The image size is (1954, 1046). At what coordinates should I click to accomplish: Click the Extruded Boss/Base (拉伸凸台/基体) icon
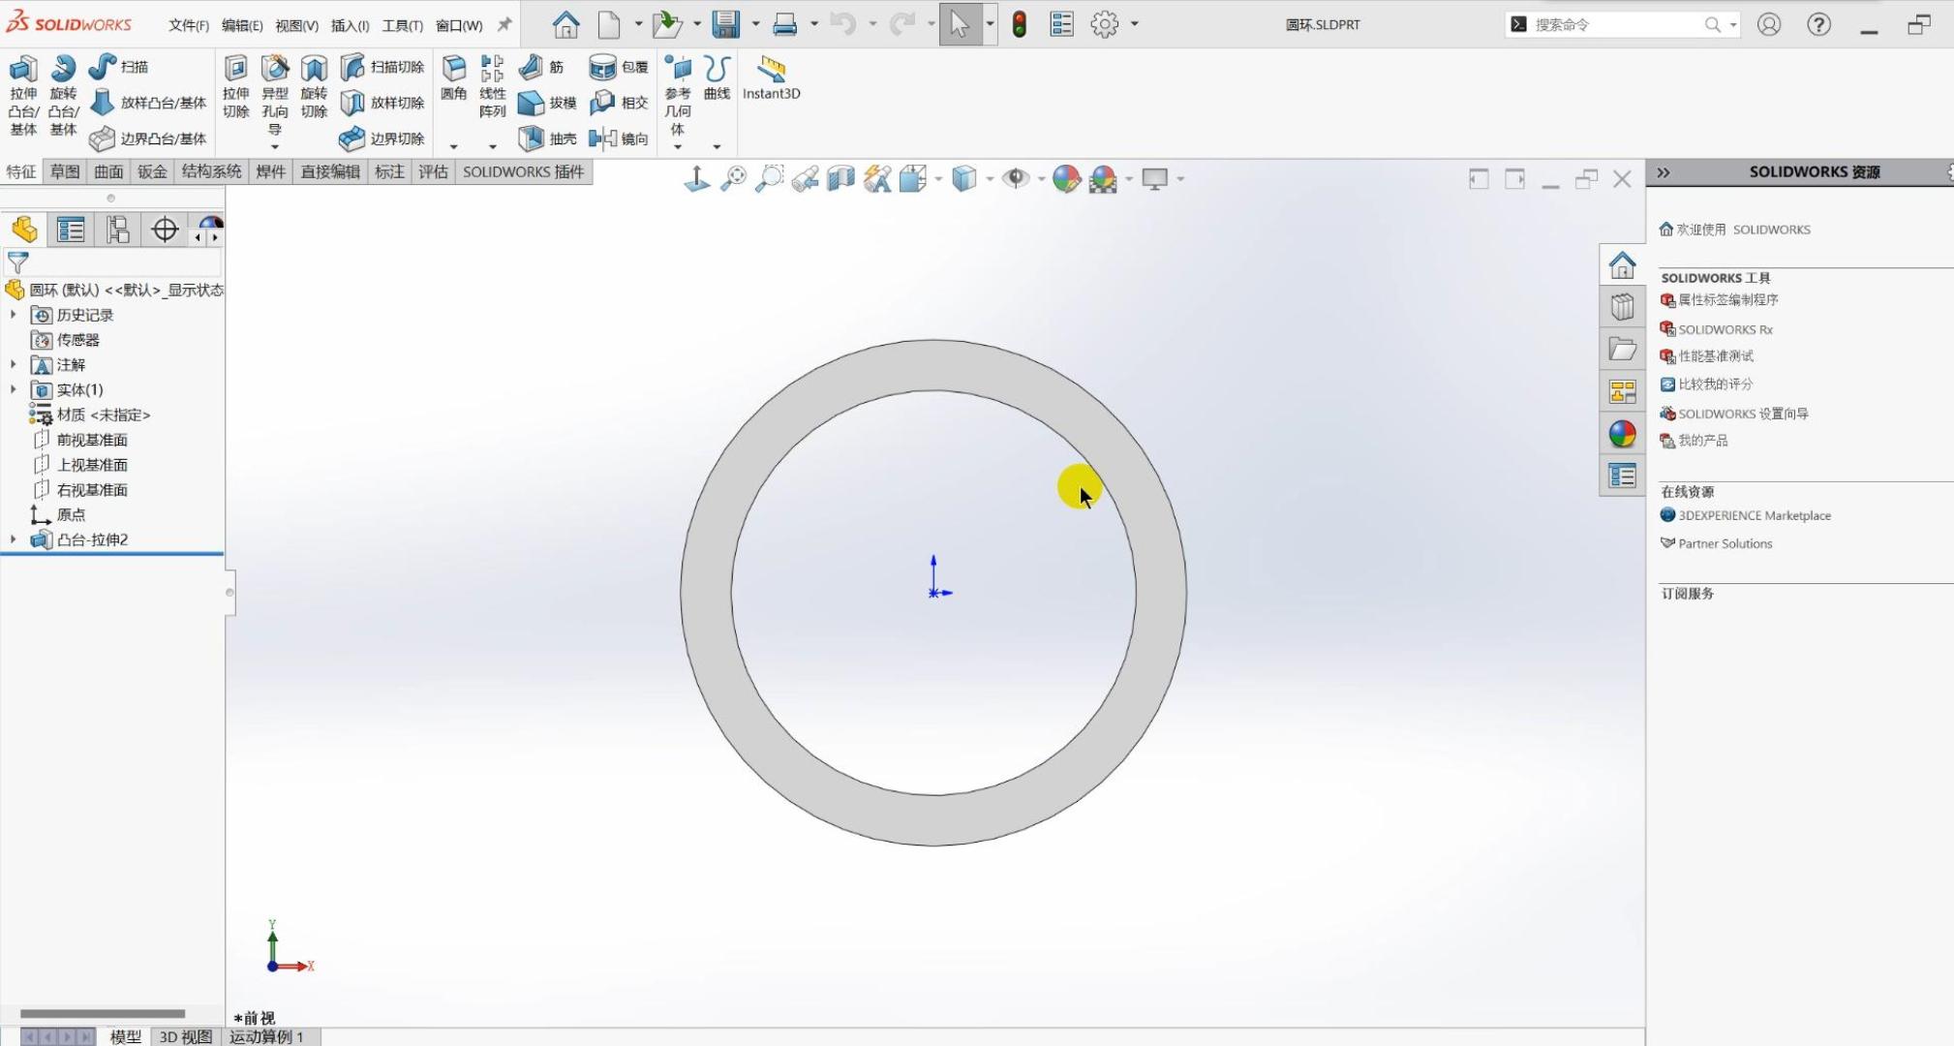coord(23,70)
